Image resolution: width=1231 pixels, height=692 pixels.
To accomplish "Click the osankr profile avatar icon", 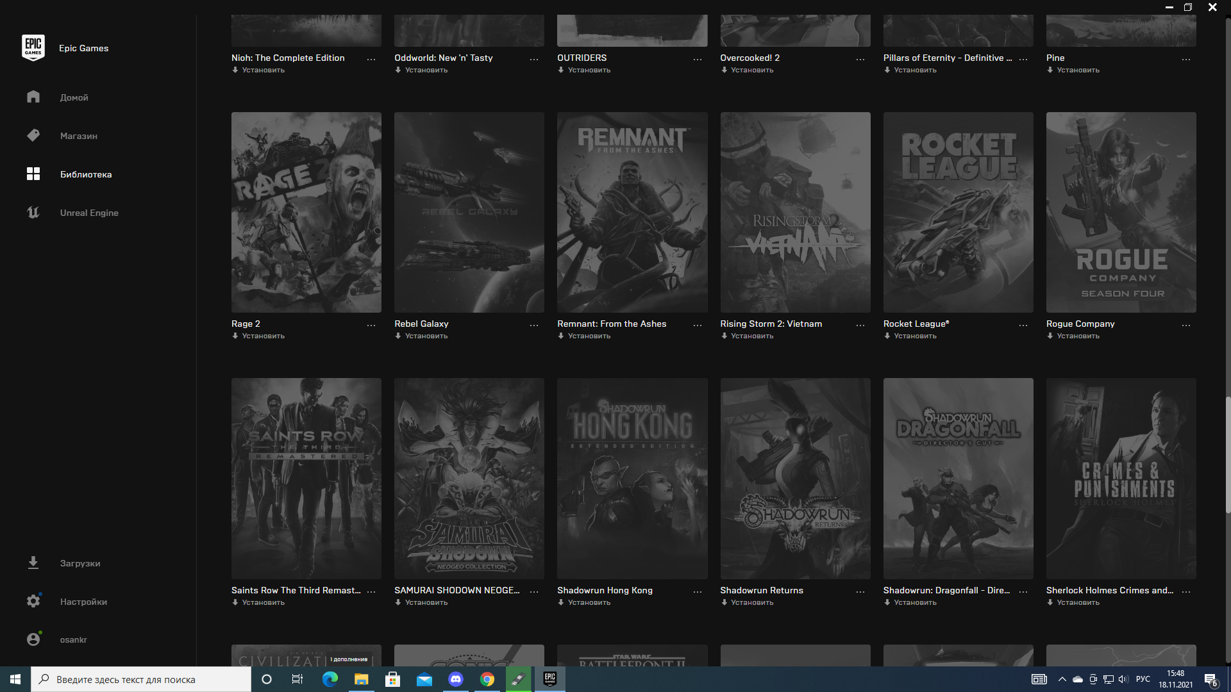I will pos(33,639).
